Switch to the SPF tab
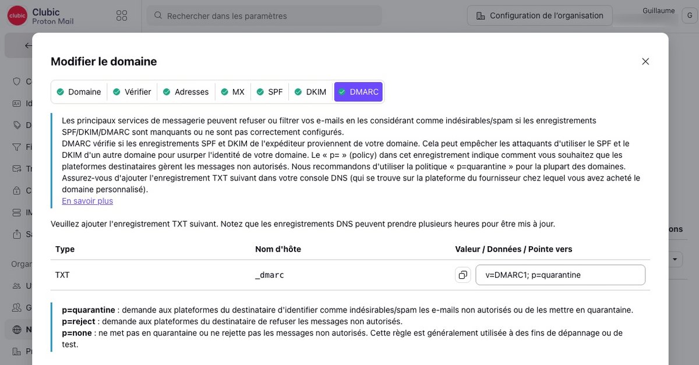 click(x=270, y=92)
